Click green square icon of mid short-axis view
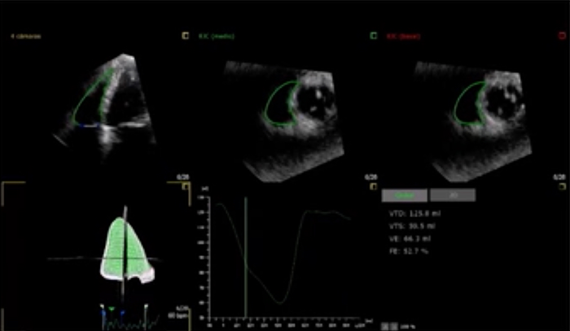This screenshot has width=570, height=331. [373, 36]
